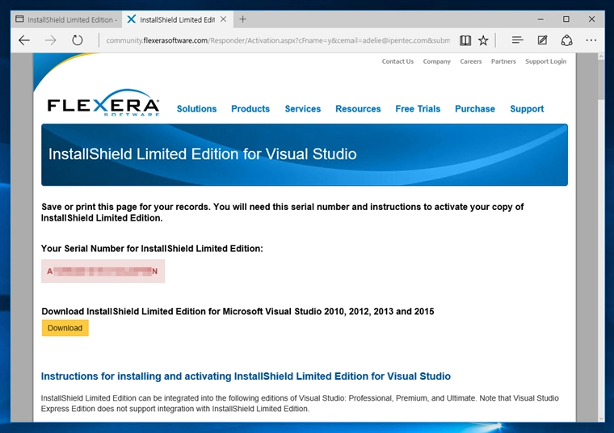Go back with the browser back arrow
This screenshot has width=614, height=433.
pos(24,40)
